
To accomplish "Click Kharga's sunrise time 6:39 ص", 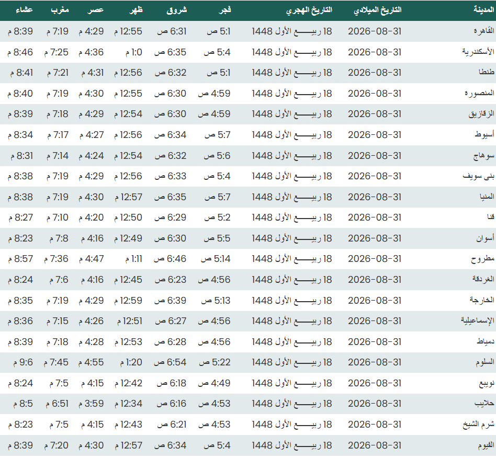I will (171, 301).
